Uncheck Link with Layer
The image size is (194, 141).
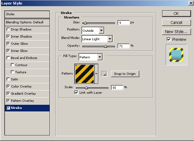(x=76, y=92)
